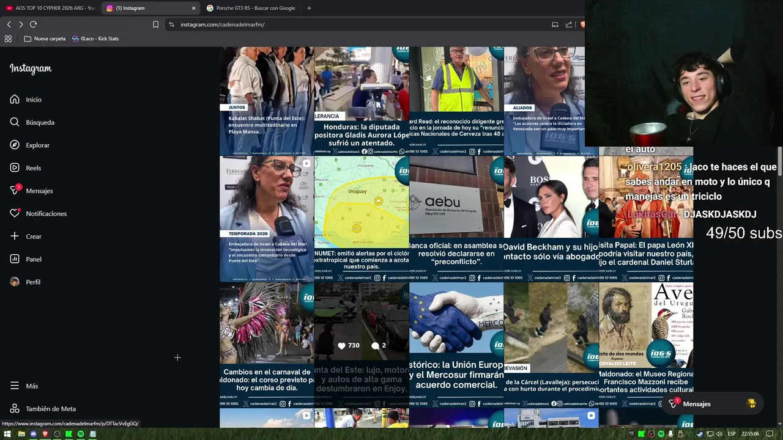
Task: Open the Papa León XIV visit post
Action: (646, 219)
